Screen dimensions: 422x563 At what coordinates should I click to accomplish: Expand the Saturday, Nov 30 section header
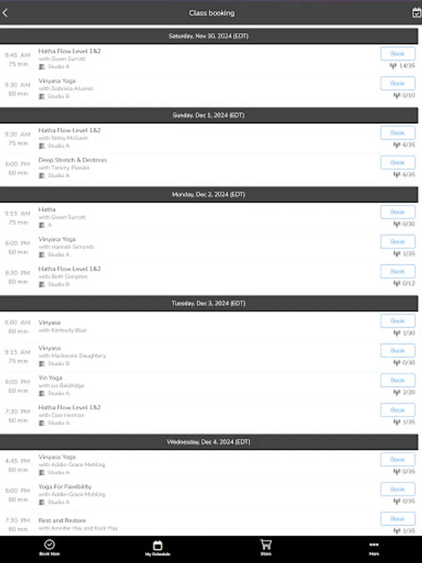click(x=211, y=36)
